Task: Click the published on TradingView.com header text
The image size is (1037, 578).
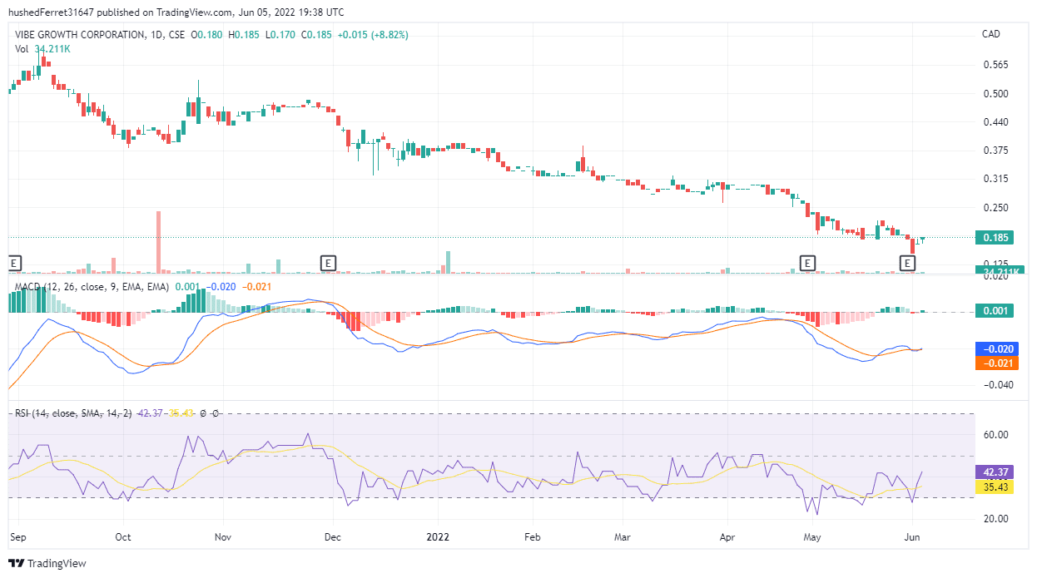Action: [x=163, y=13]
